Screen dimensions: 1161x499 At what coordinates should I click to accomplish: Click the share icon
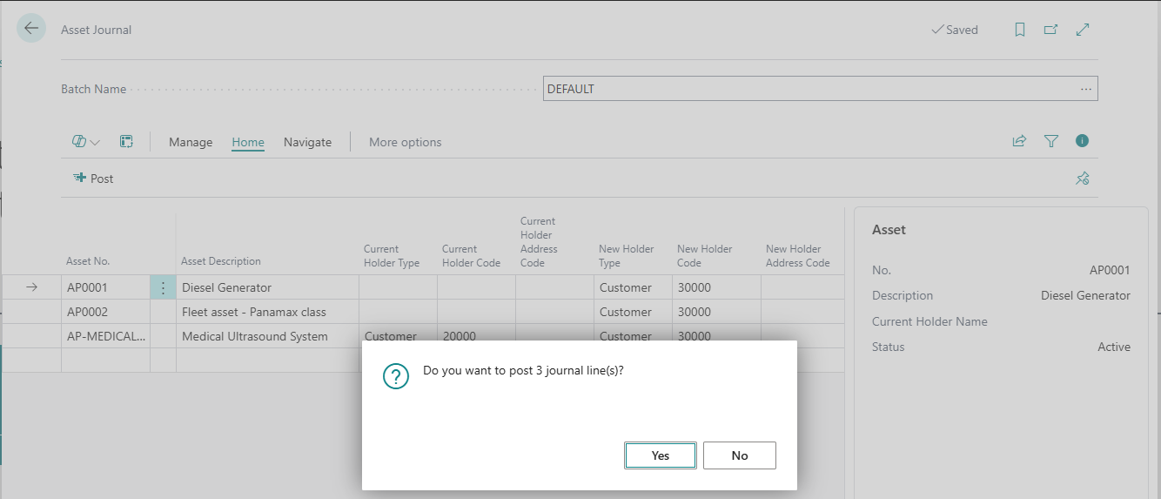coord(1019,141)
